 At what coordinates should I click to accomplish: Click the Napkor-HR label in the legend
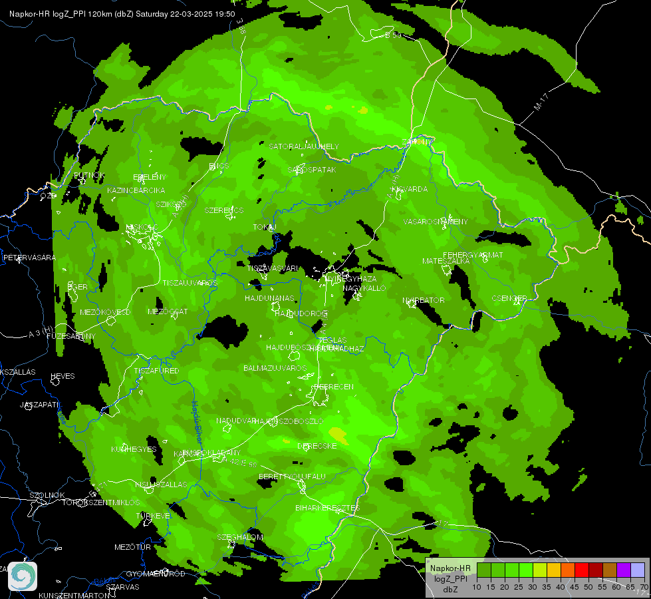click(450, 568)
